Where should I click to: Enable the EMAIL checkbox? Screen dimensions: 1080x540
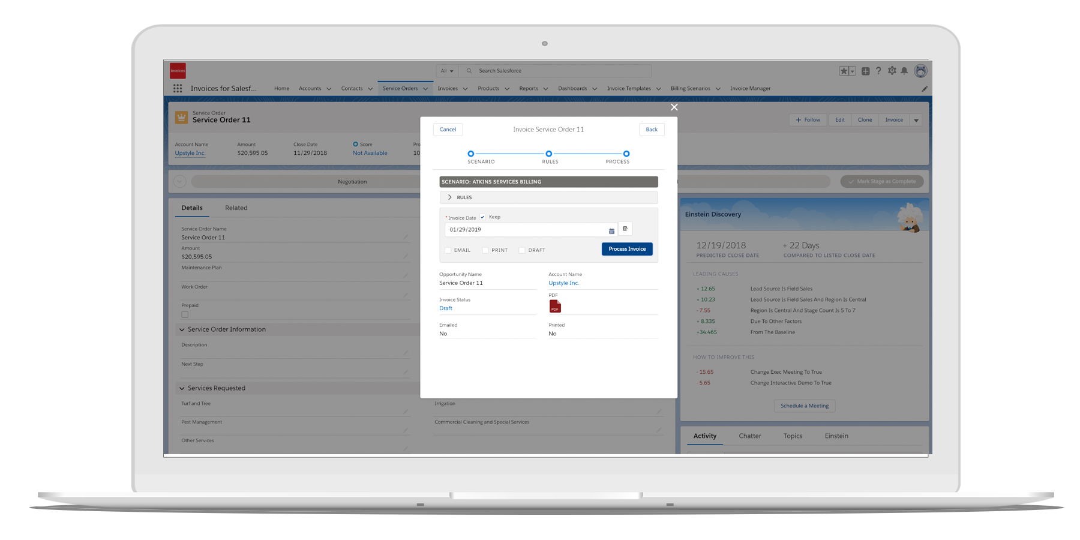[448, 250]
